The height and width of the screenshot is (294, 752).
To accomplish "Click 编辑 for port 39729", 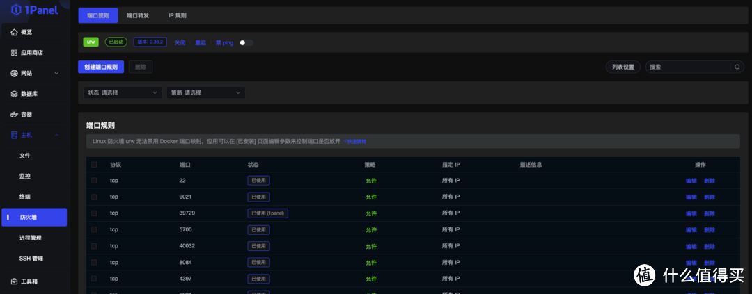I will tap(691, 213).
